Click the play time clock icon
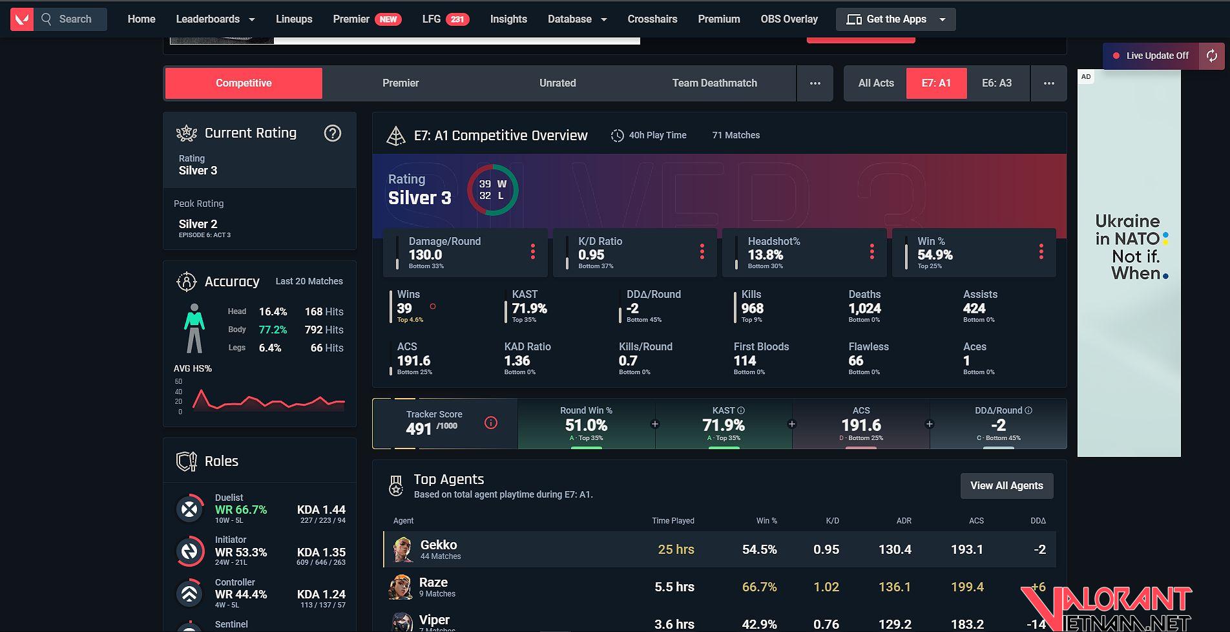Screen dimensions: 1230x632 [618, 136]
